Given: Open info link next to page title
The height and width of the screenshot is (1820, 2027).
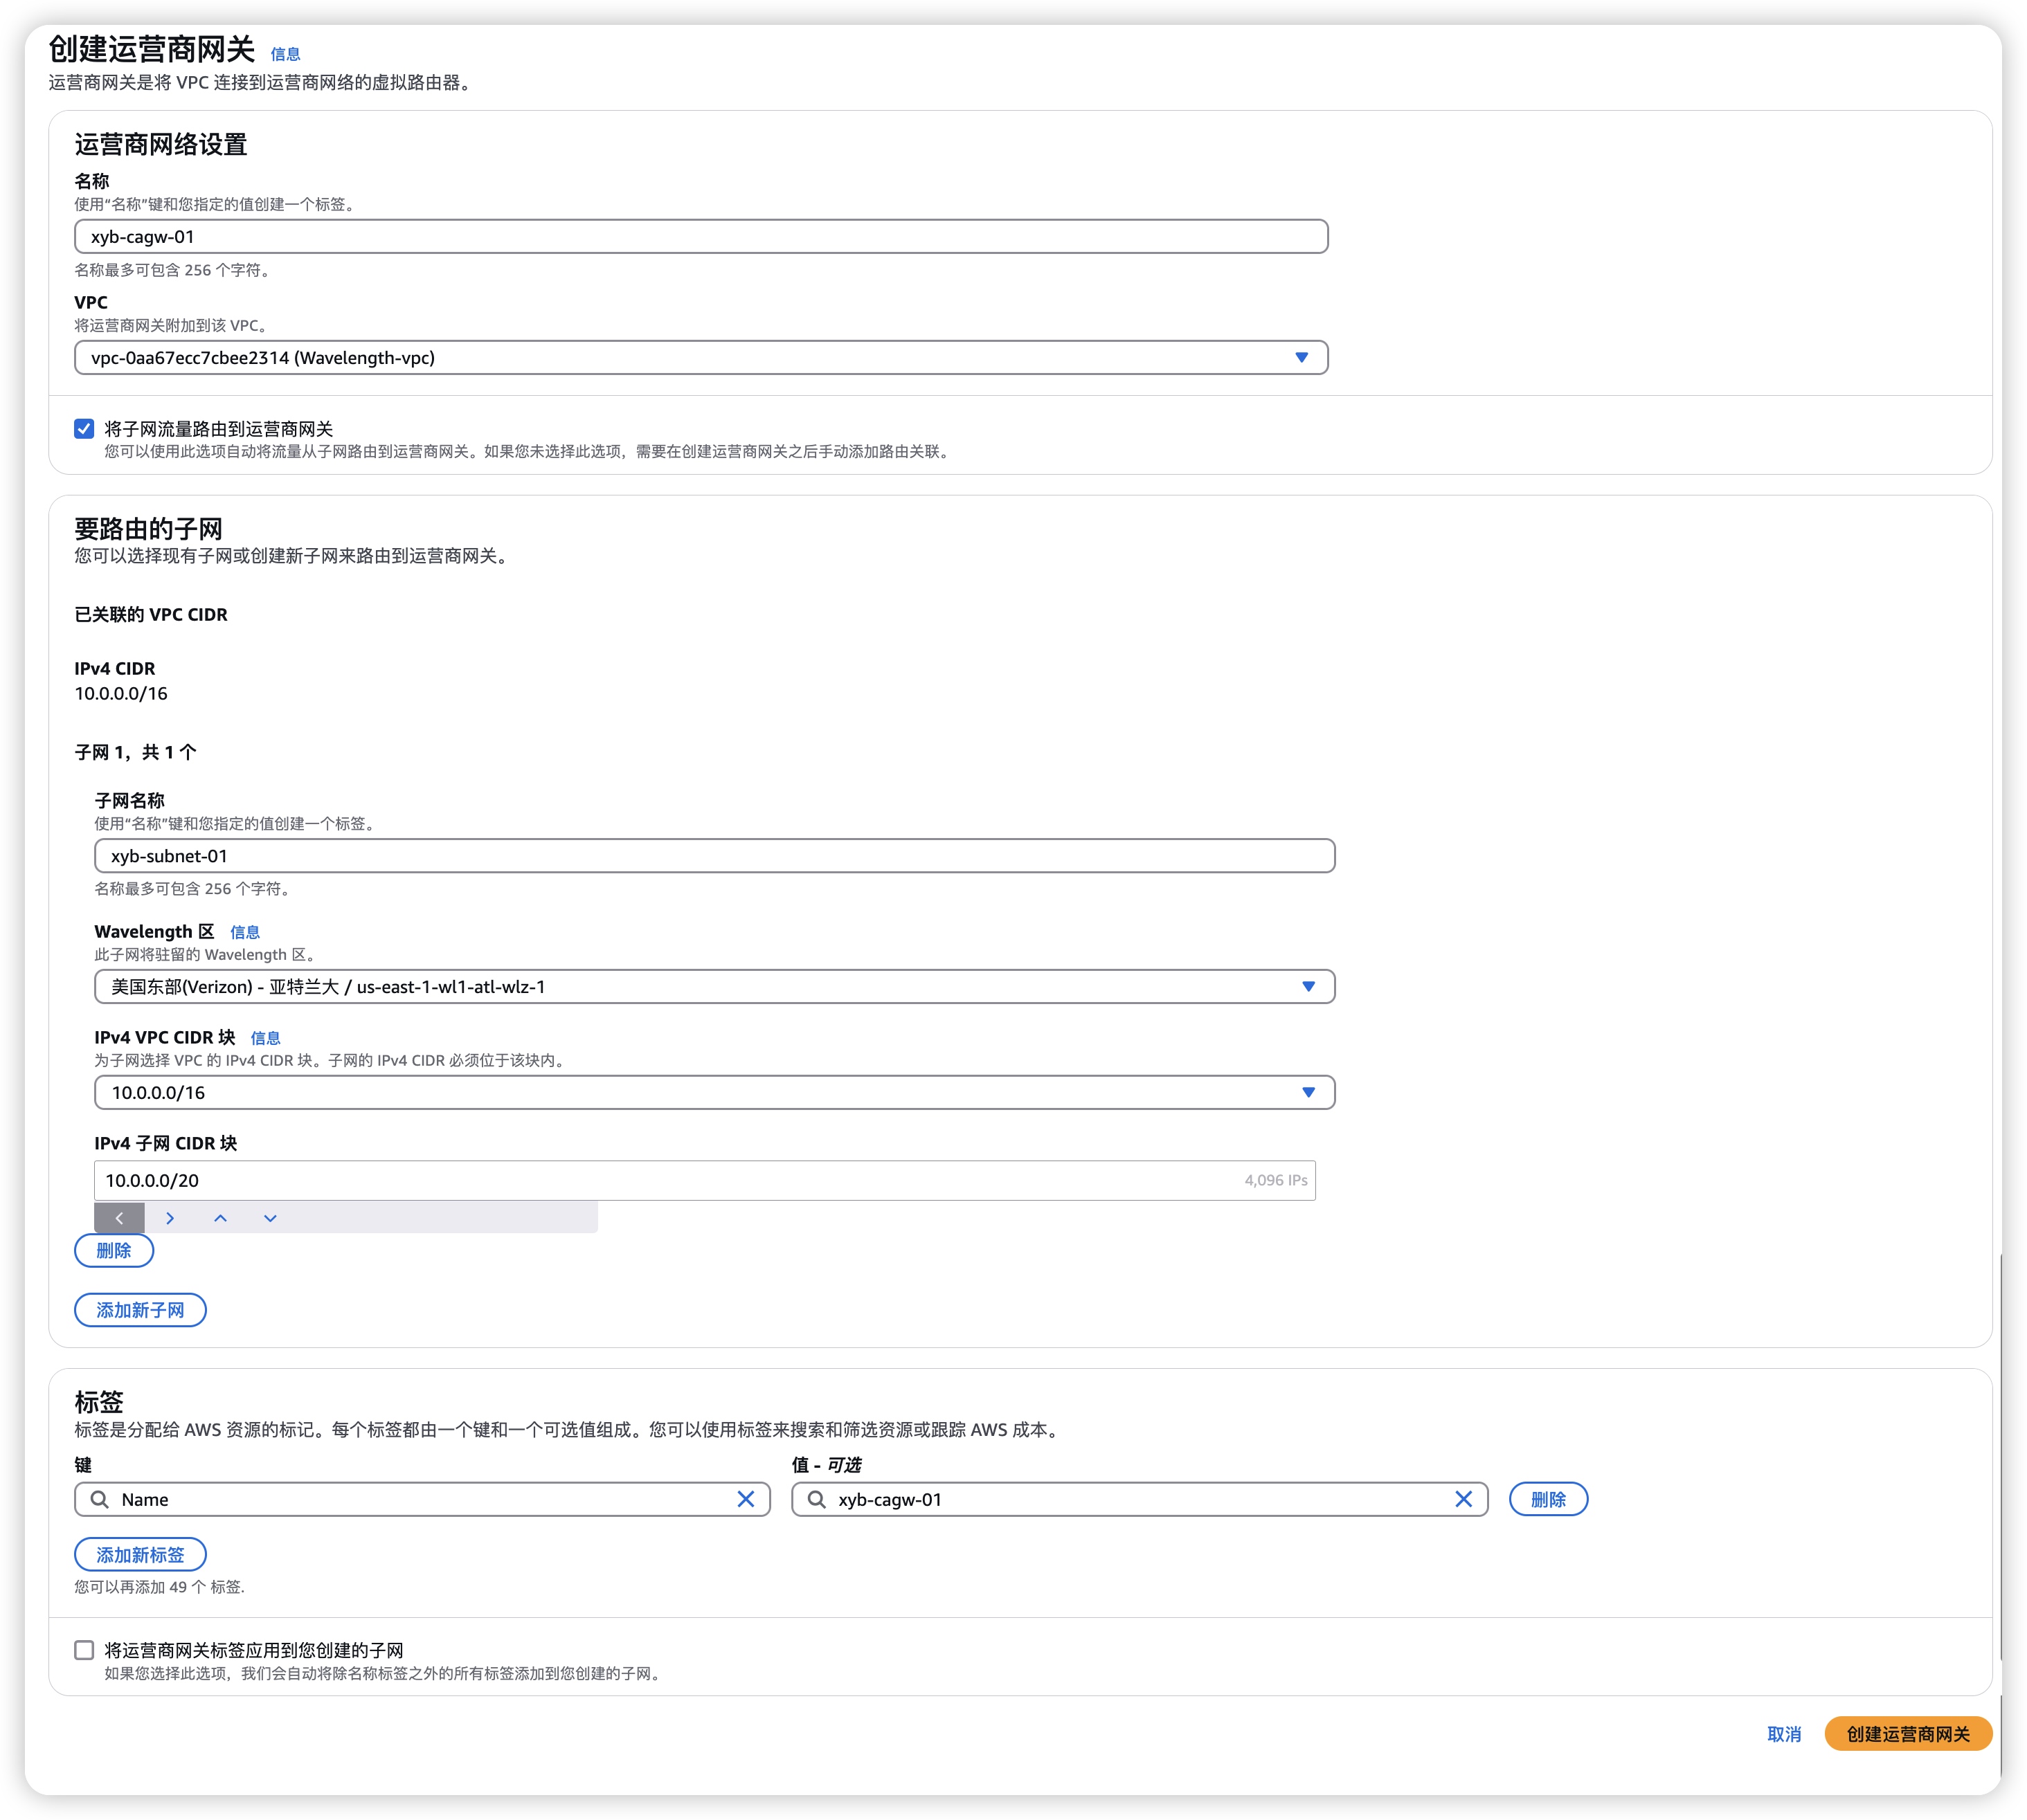Looking at the screenshot, I should coord(285,54).
